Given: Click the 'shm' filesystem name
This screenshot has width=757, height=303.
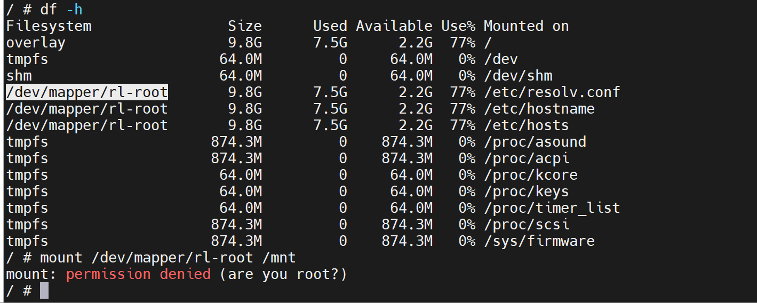Looking at the screenshot, I should [x=19, y=76].
